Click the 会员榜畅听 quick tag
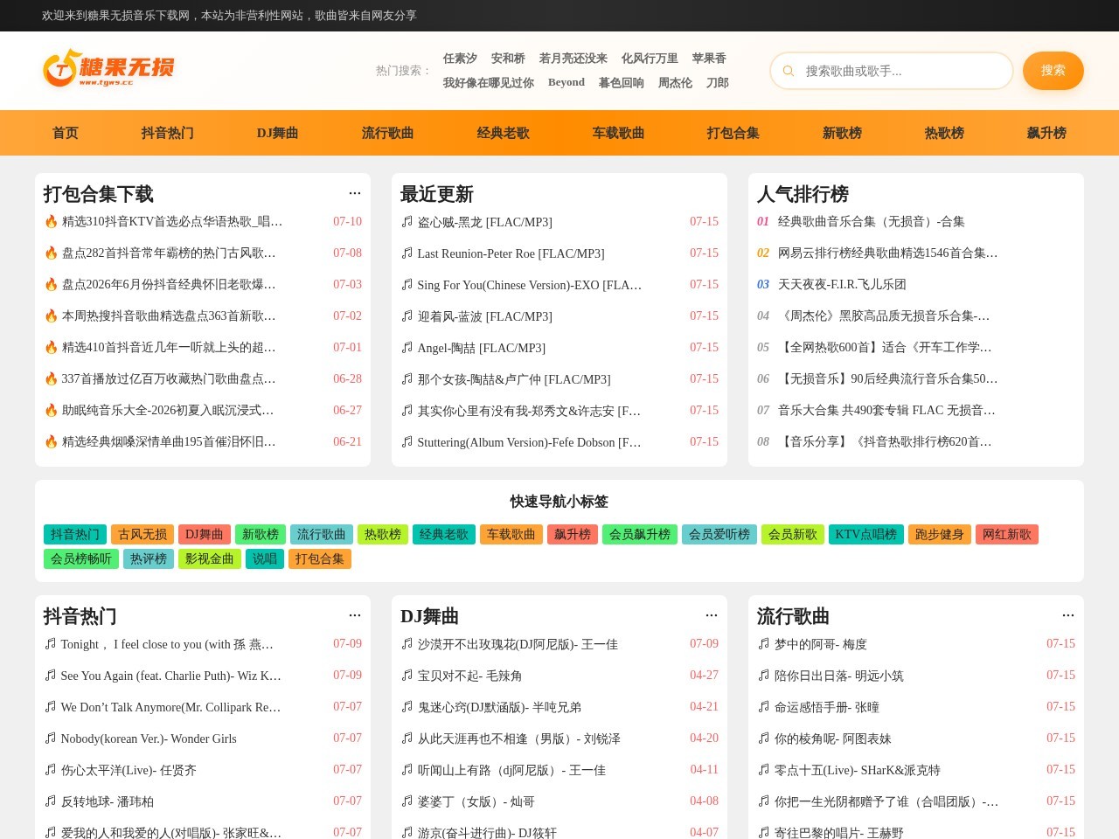Image resolution: width=1119 pixels, height=839 pixels. click(81, 558)
